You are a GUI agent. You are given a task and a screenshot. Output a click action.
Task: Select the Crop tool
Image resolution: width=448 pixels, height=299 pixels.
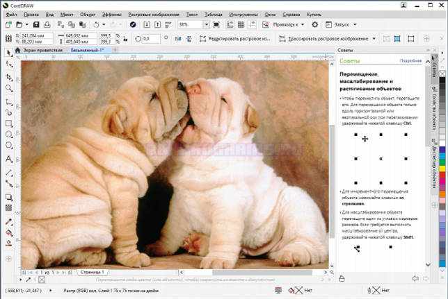pos(9,77)
